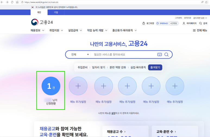Image resolution: width=210 pixels, height=137 pixels.
Task: Click the session timer clock icon
Action: [158, 23]
